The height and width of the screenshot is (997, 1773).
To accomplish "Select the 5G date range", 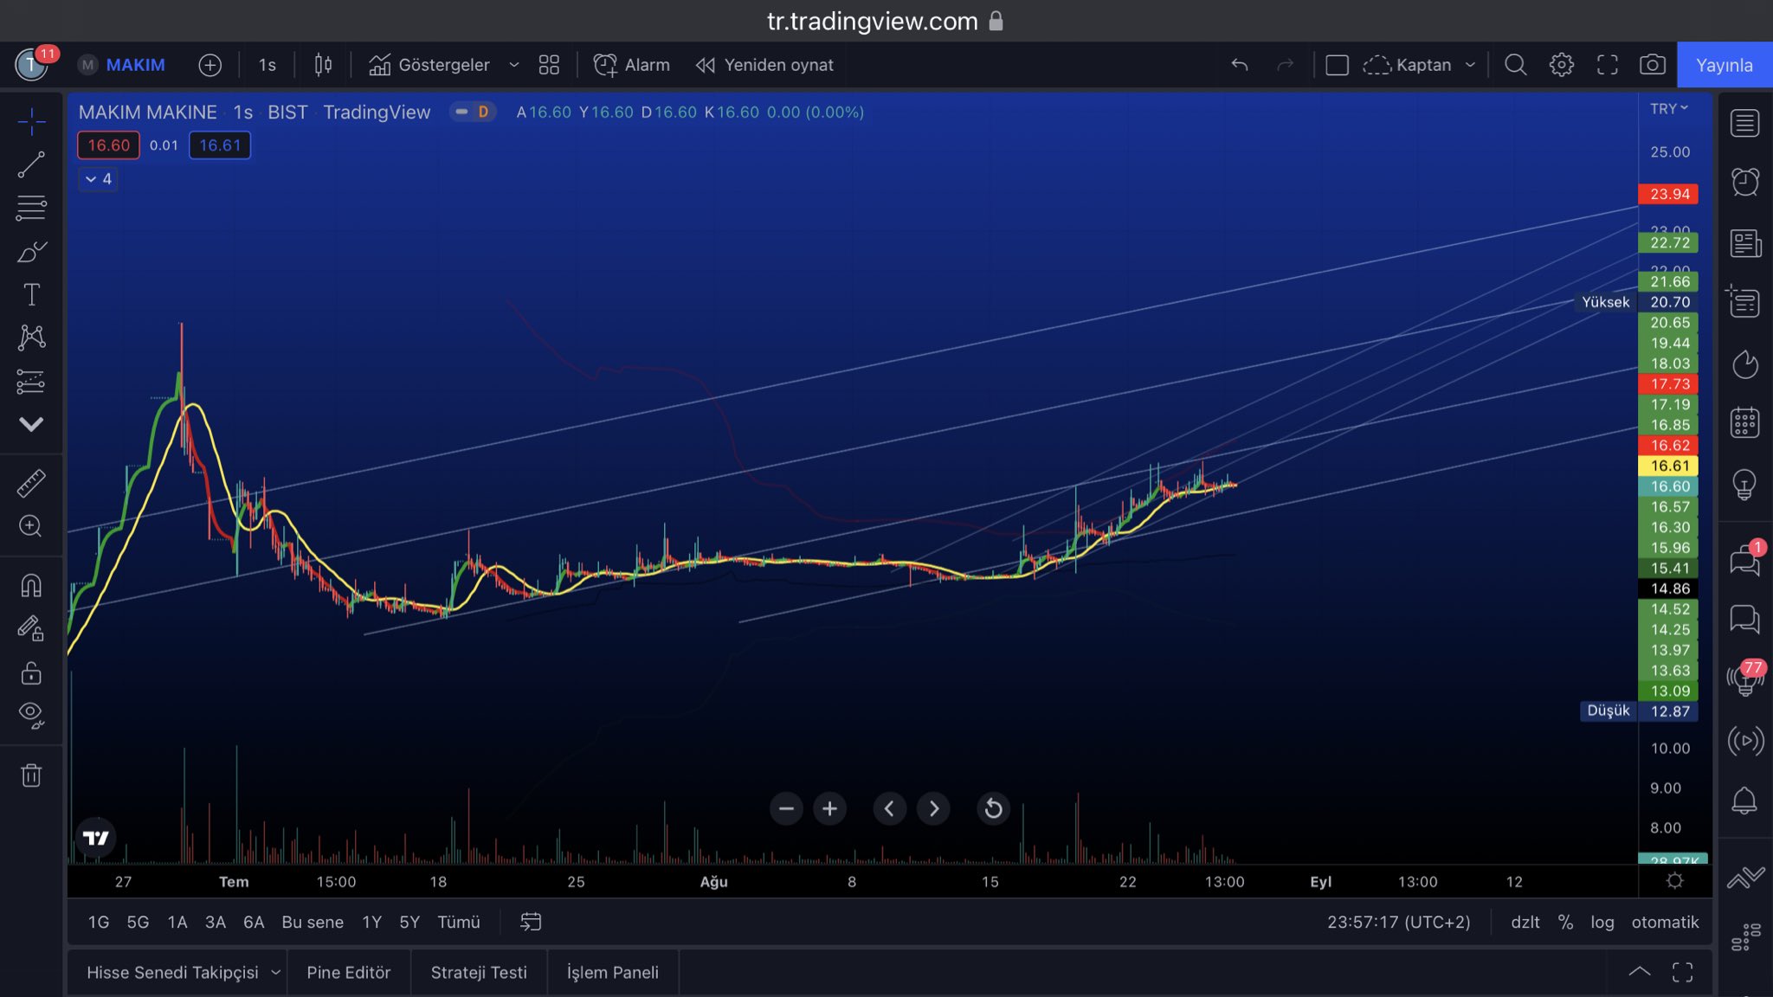I will (x=138, y=923).
